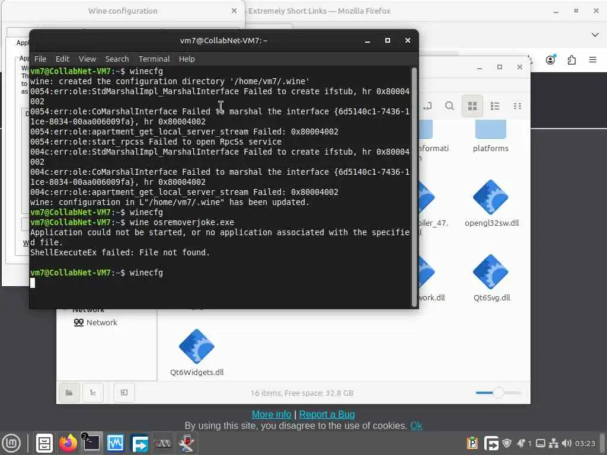Select the platforms folder

tap(490, 136)
